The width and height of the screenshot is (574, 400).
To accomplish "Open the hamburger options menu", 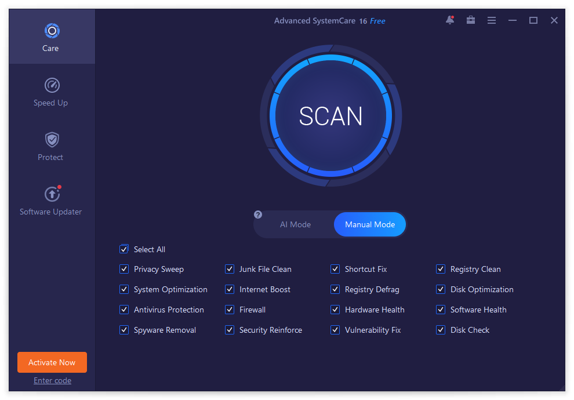I will click(492, 20).
